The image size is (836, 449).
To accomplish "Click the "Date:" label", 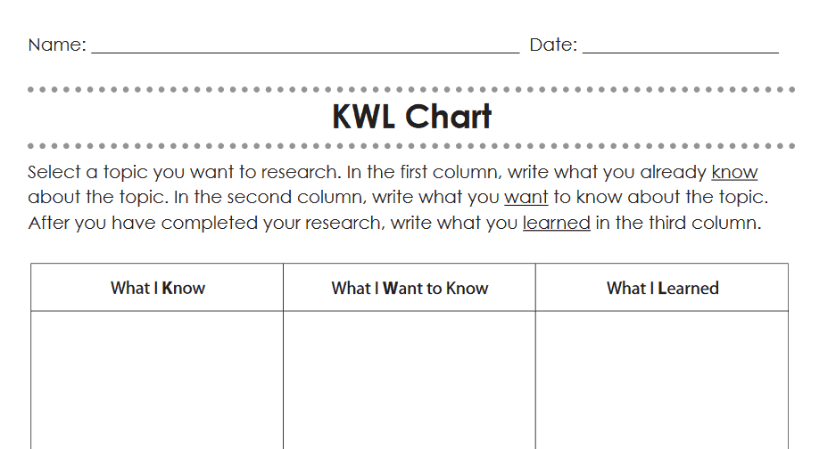I will point(553,45).
